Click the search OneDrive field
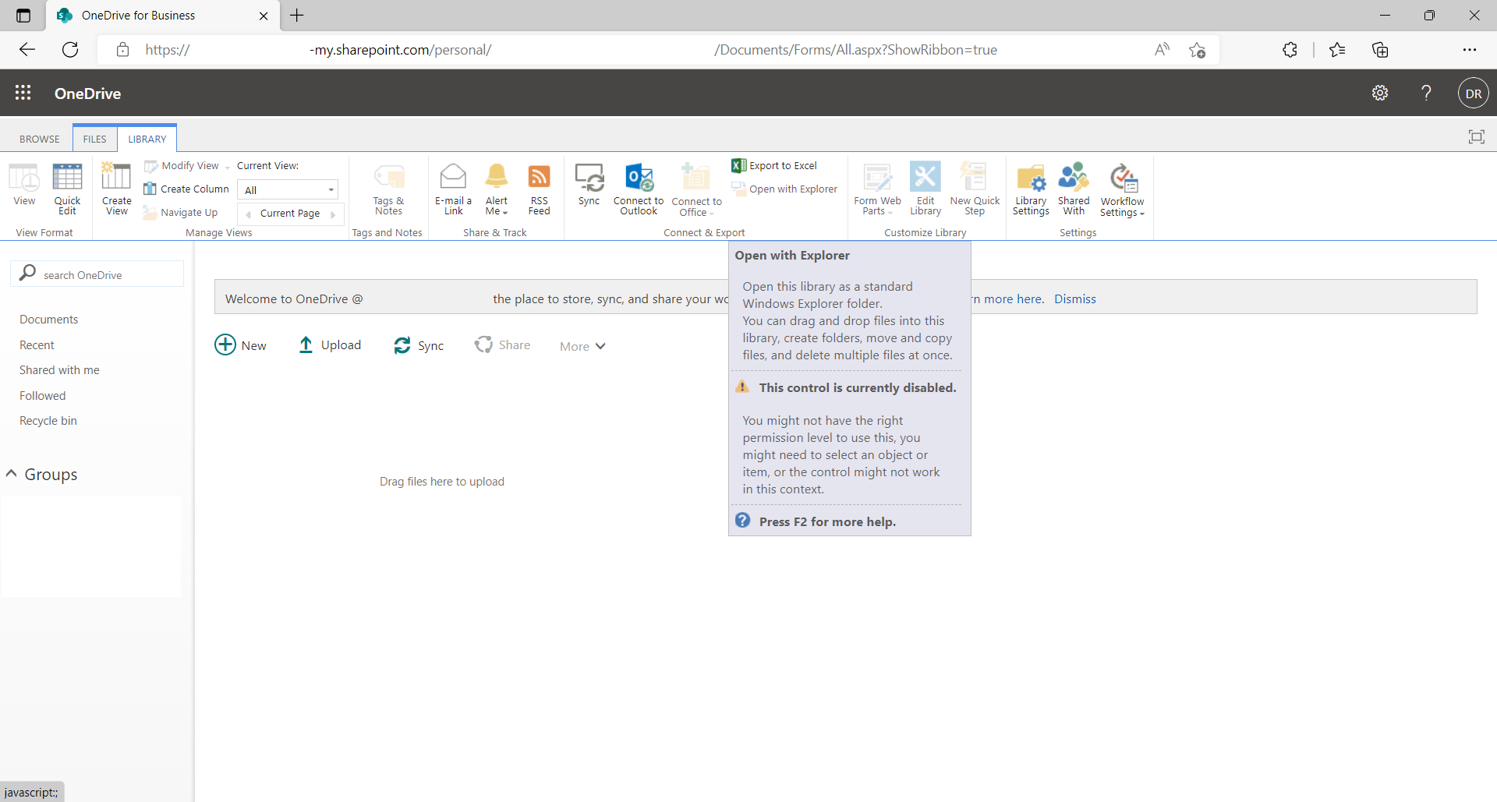Image resolution: width=1497 pixels, height=802 pixels. (97, 274)
